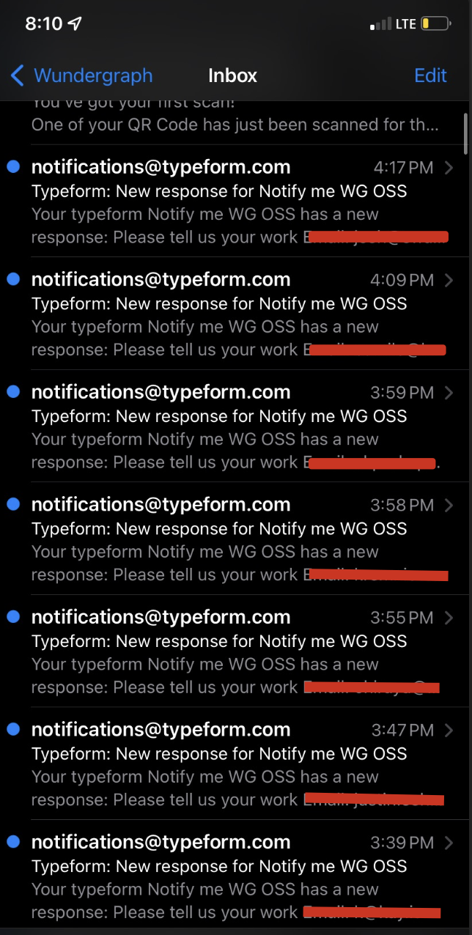472x935 pixels.
Task: Tap the Edit button
Action: click(x=430, y=75)
